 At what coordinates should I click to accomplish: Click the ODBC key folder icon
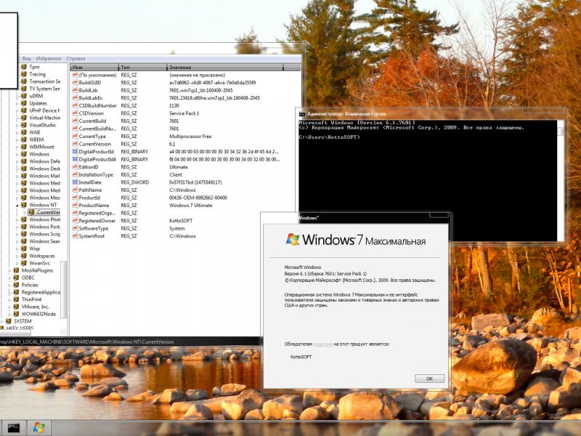[x=16, y=278]
